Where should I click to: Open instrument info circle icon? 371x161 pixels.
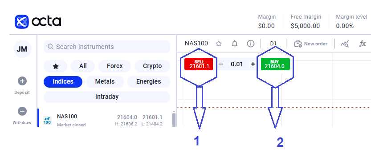tap(251, 44)
